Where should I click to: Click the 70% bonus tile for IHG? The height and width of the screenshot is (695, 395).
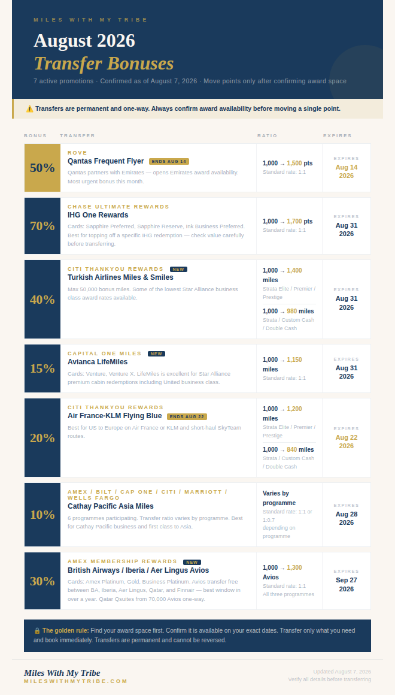[x=42, y=226]
